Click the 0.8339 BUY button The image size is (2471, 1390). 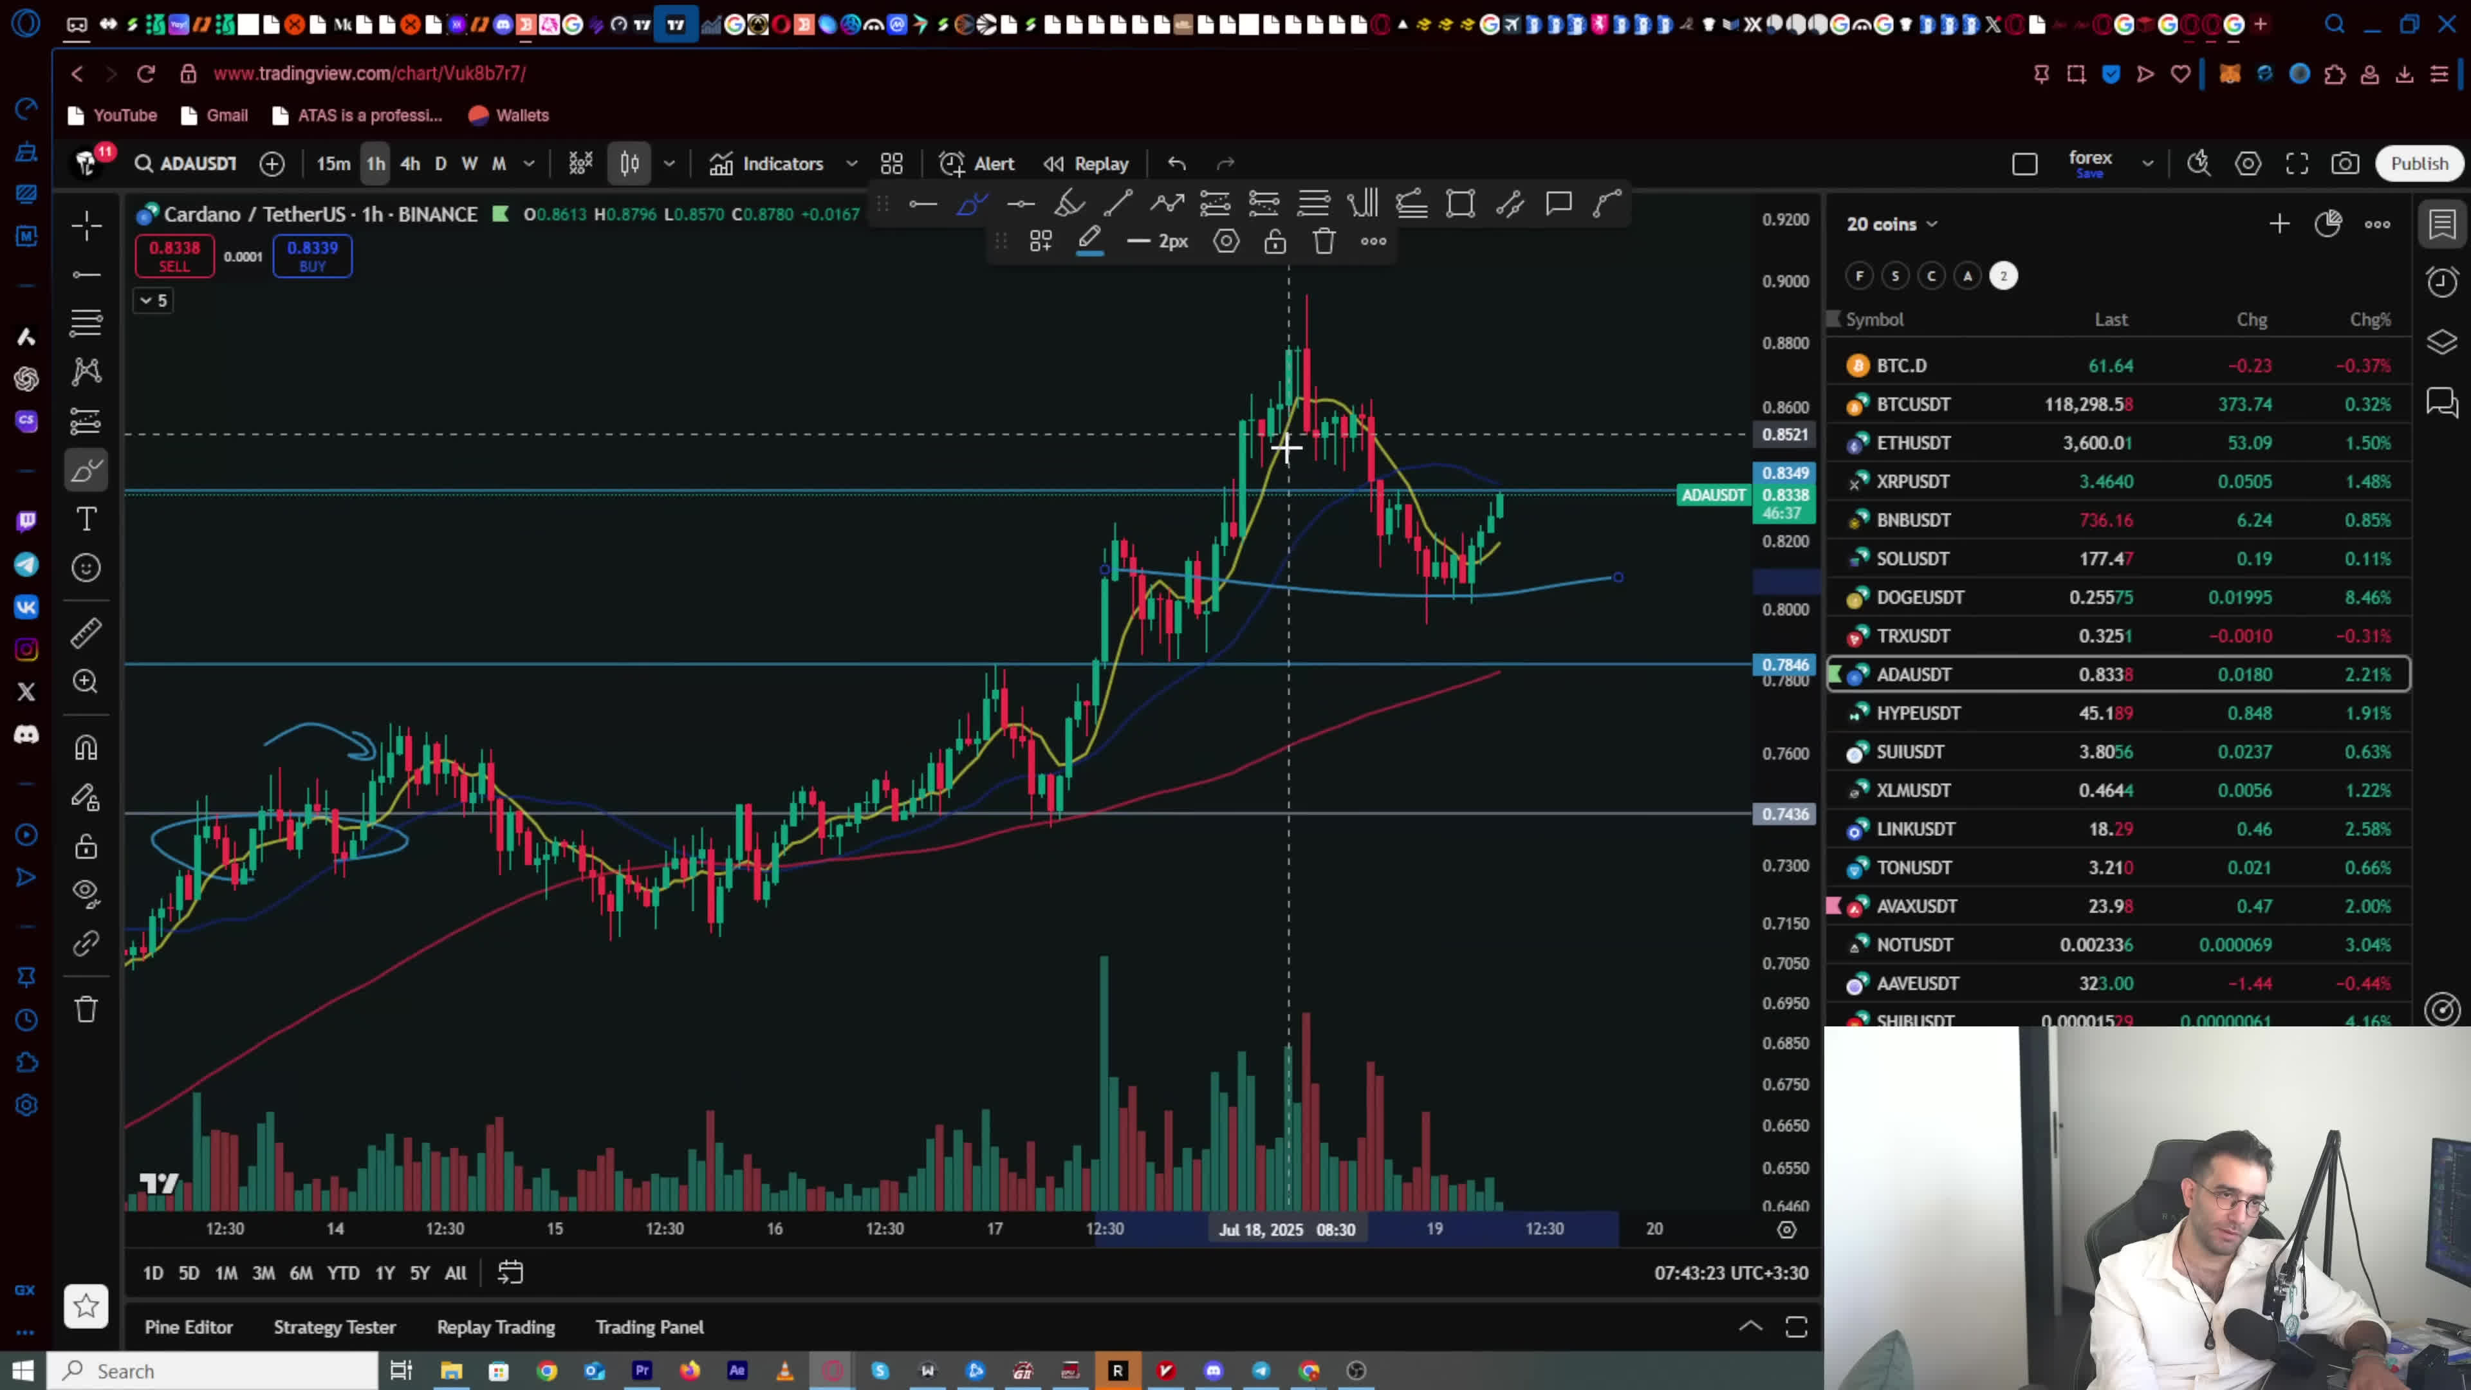click(x=313, y=256)
